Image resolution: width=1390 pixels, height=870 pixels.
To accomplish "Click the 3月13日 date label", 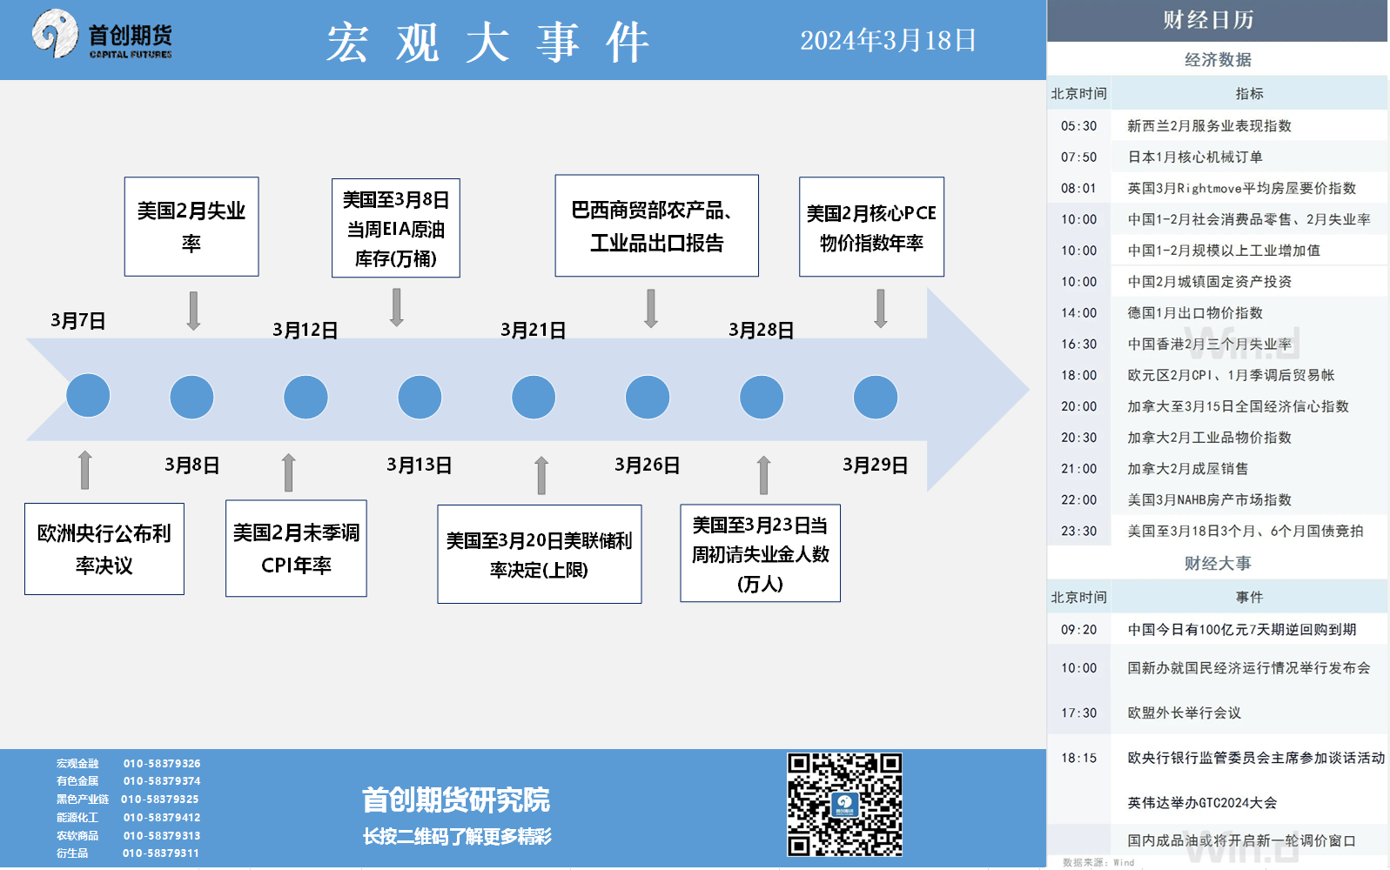I will point(420,465).
